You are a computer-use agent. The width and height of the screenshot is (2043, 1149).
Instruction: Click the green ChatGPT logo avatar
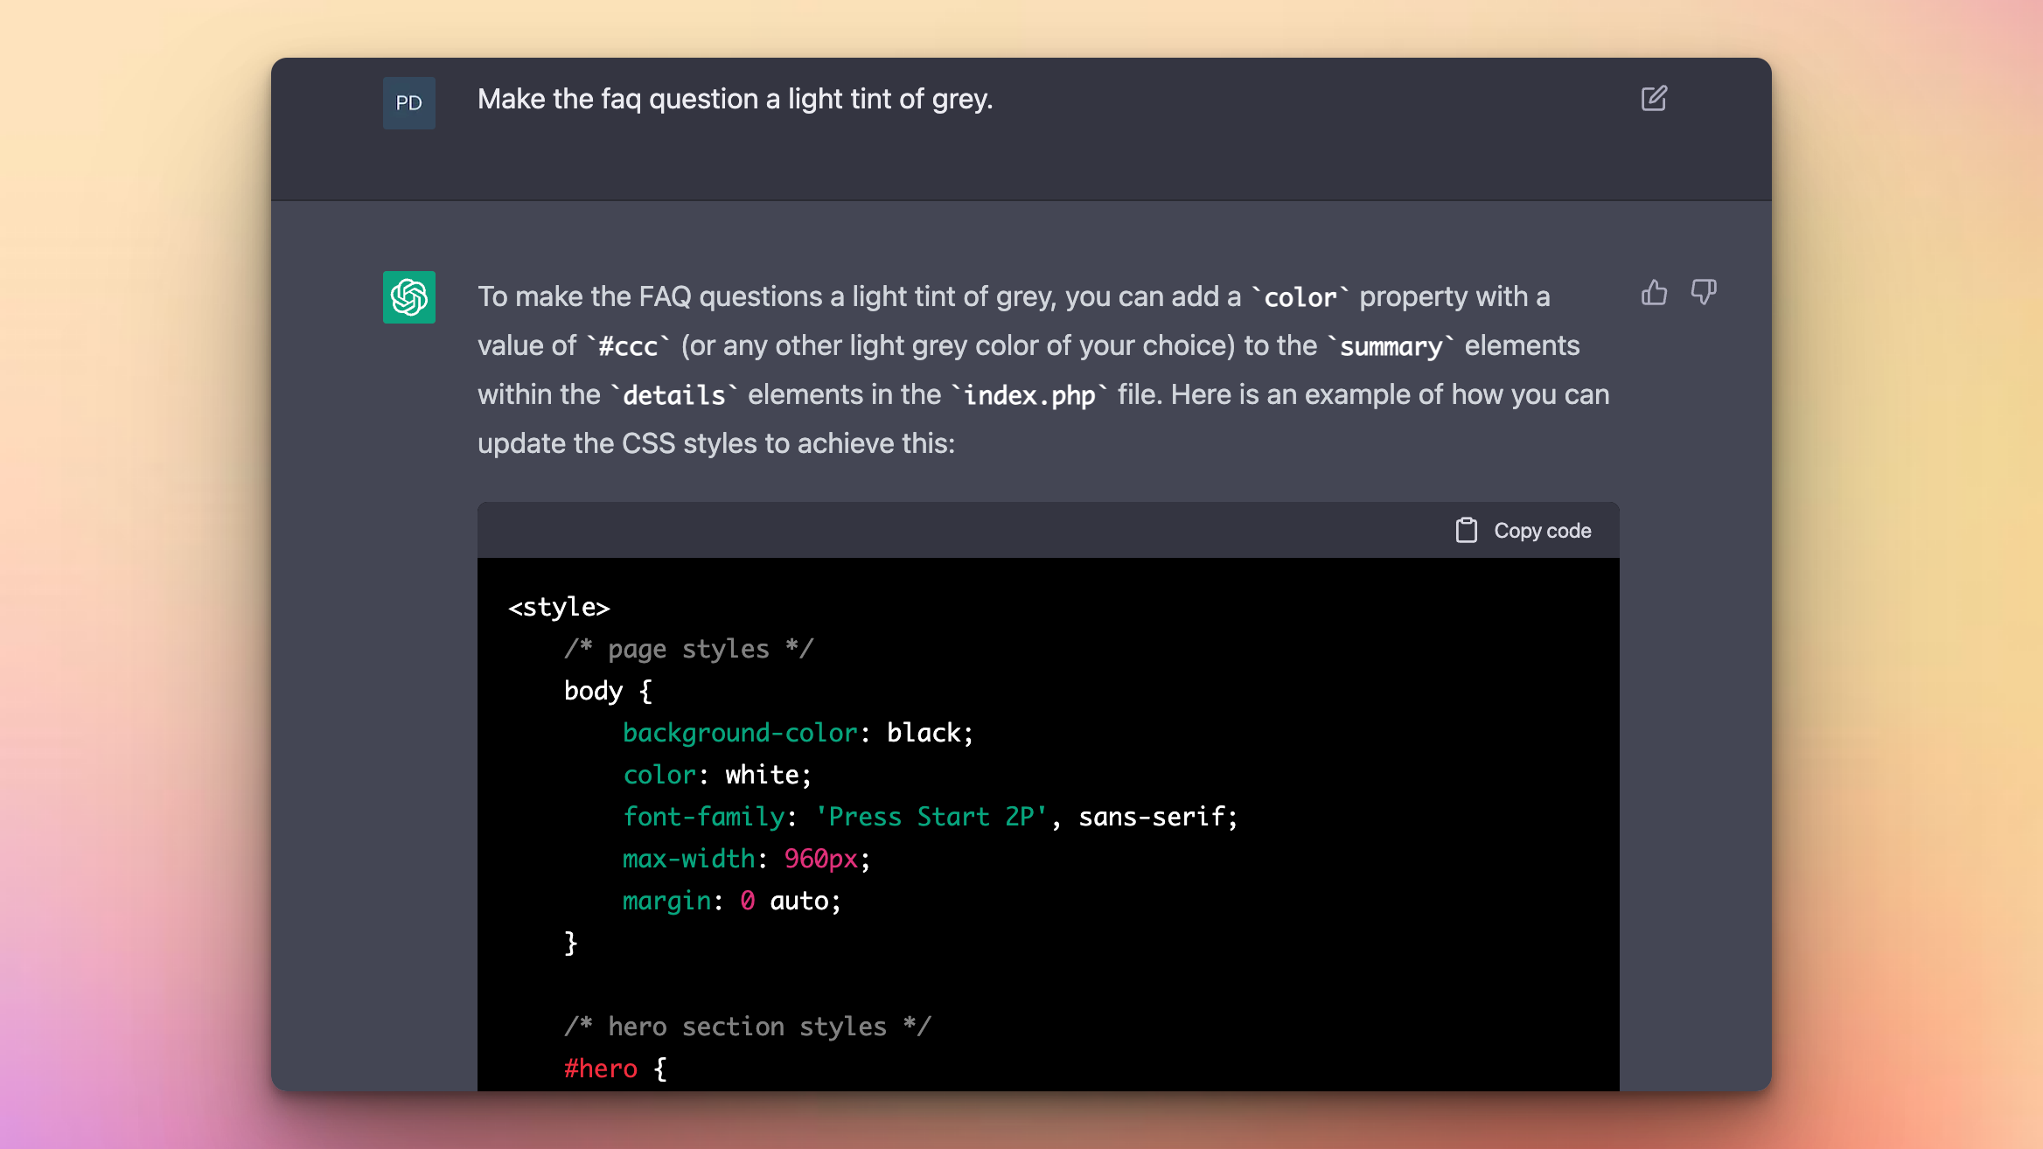pyautogui.click(x=408, y=297)
